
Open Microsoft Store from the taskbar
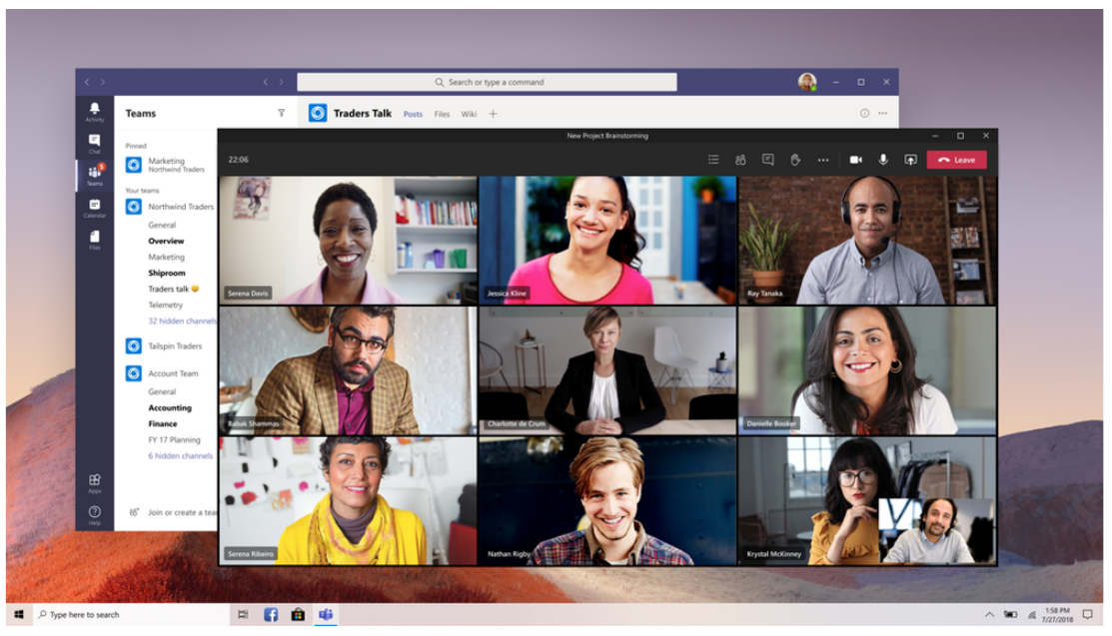[x=298, y=614]
